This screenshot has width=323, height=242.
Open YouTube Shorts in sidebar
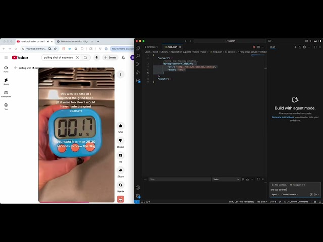pyautogui.click(x=6, y=82)
